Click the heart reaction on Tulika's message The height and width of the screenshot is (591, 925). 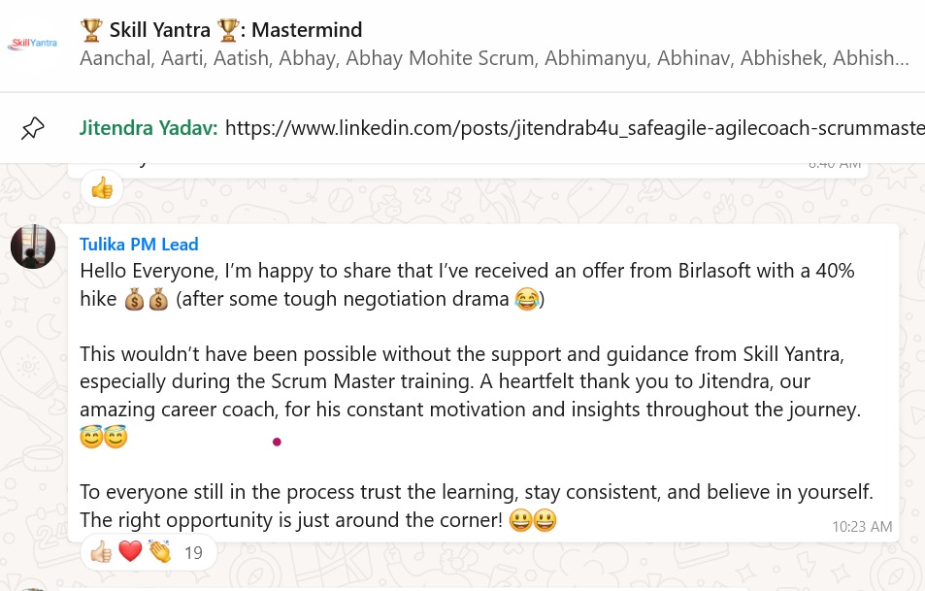(130, 553)
